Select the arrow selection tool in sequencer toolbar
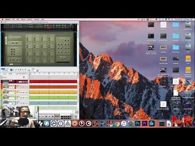Viewport: 195px width, 146px height. coord(11,70)
